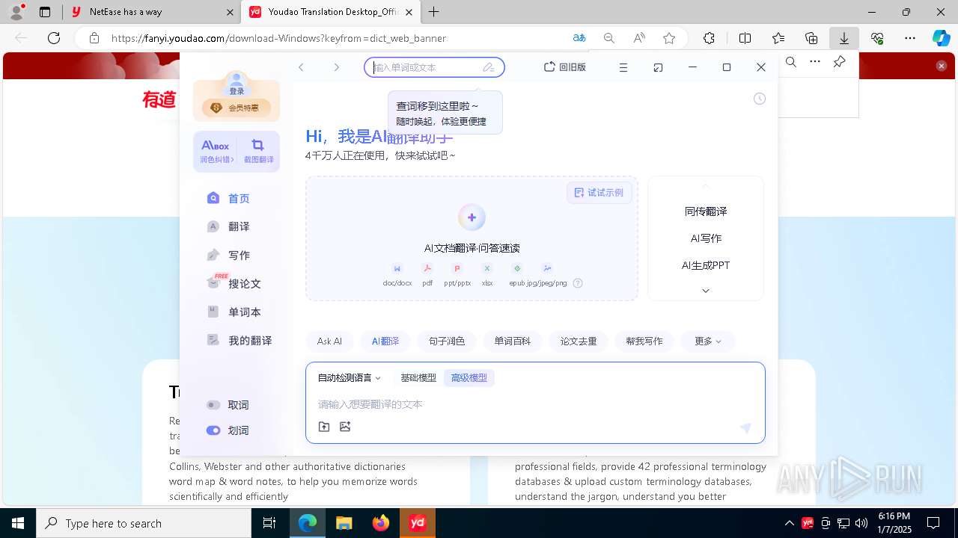Close the red banner with X

(942, 66)
